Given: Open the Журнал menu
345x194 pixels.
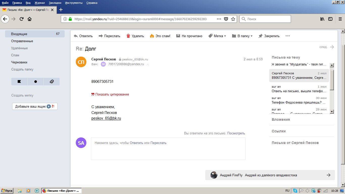Looking at the screenshot, I should click(x=39, y=3).
